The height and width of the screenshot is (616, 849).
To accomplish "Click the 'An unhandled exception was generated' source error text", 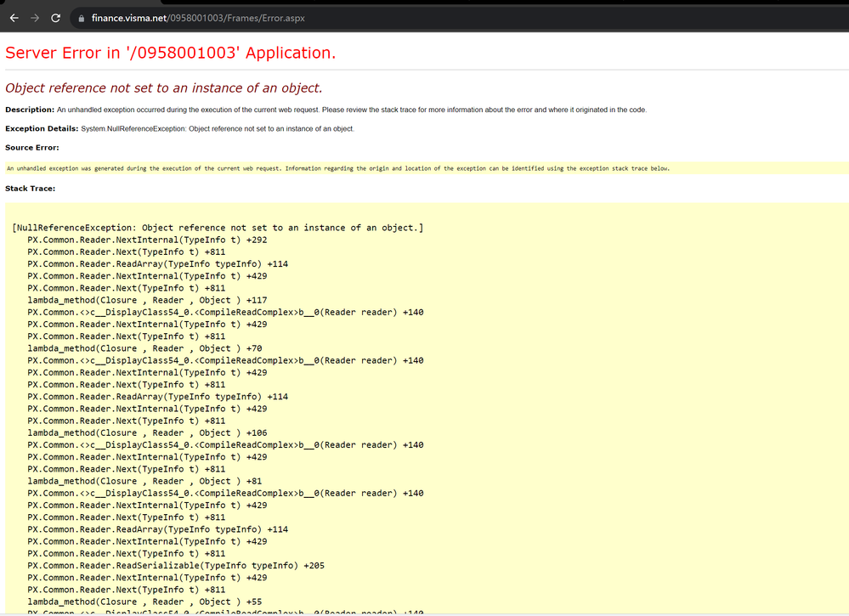I will point(338,168).
